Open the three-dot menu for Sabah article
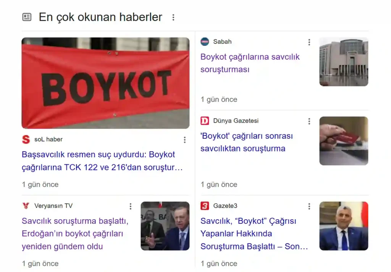Viewport: 391px width, 272px height. [309, 42]
